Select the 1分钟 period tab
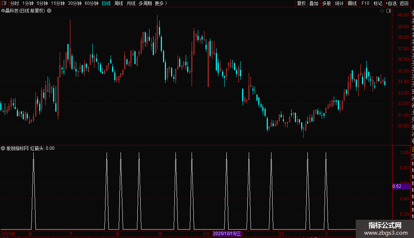 28,3
